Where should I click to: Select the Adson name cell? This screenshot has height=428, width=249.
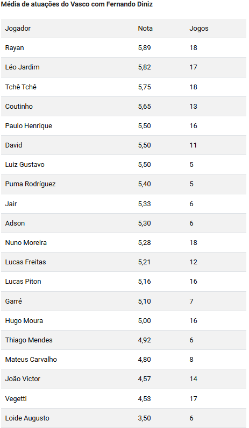click(x=15, y=223)
